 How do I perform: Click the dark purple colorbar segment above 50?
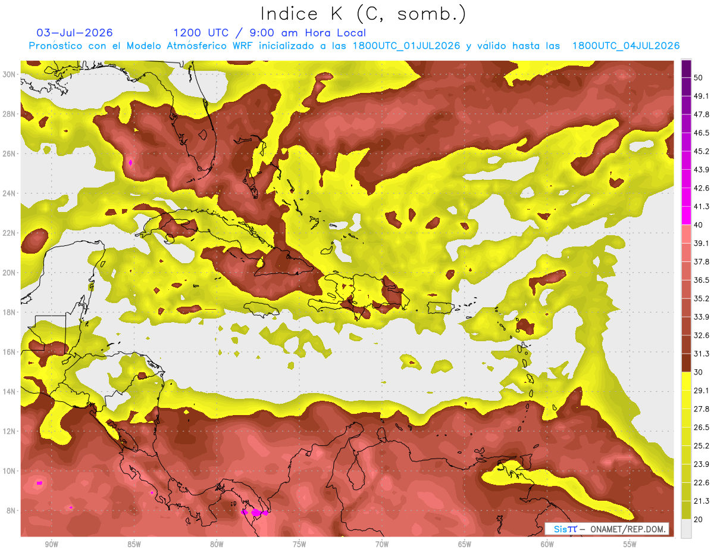point(686,69)
